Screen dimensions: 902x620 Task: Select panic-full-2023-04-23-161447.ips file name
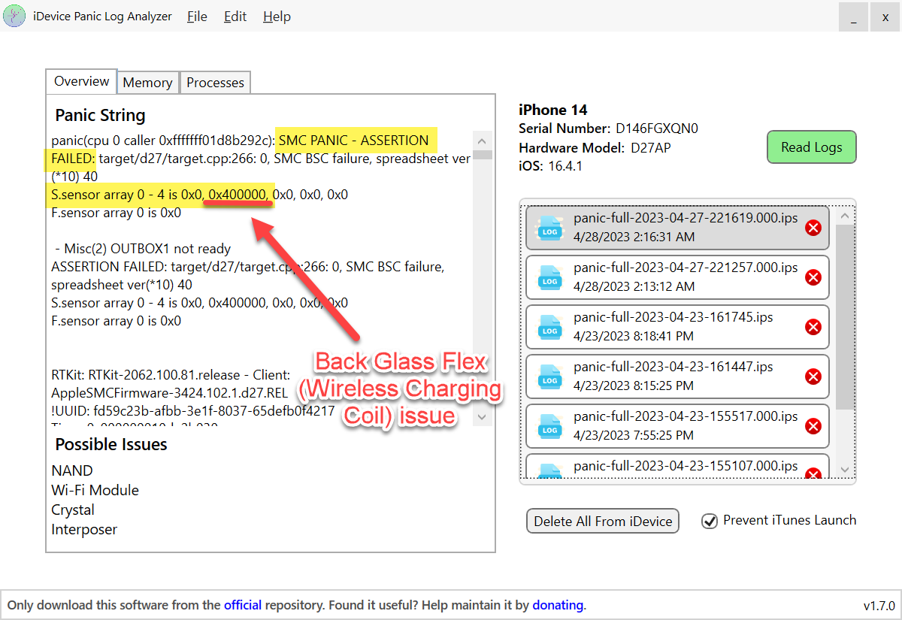[673, 367]
